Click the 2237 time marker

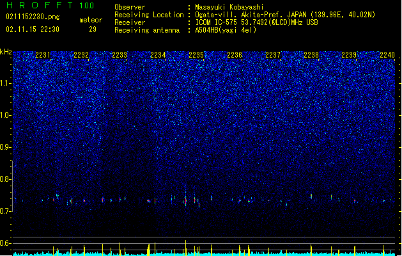[273, 54]
